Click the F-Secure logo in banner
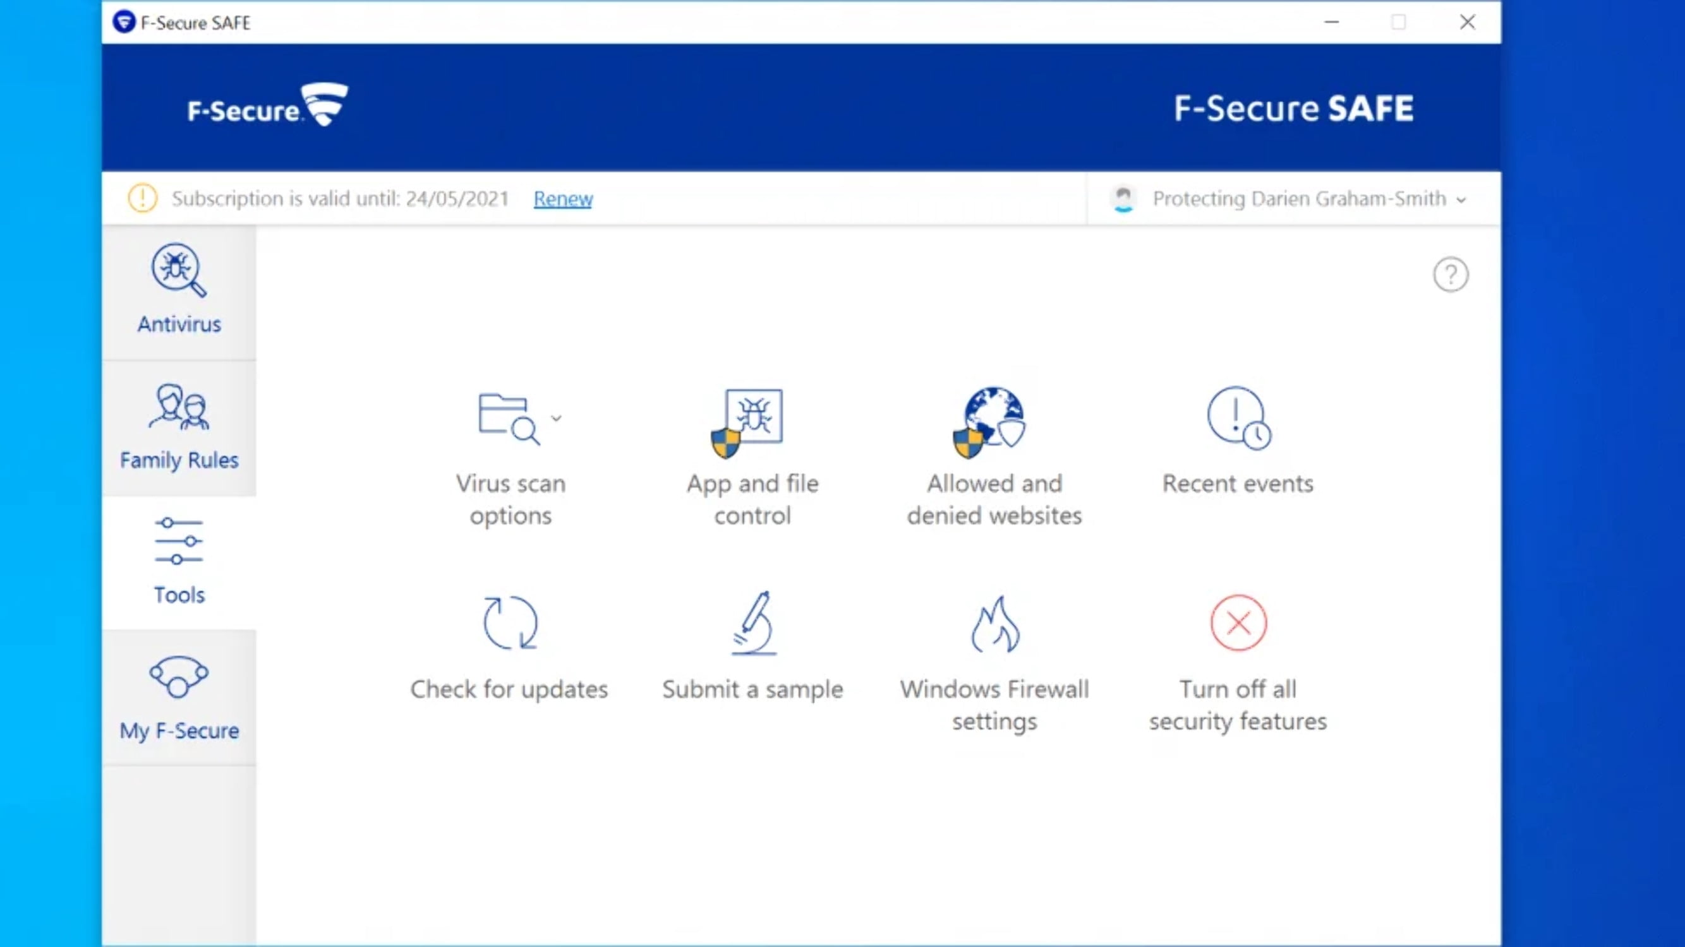The width and height of the screenshot is (1685, 947). (x=267, y=106)
